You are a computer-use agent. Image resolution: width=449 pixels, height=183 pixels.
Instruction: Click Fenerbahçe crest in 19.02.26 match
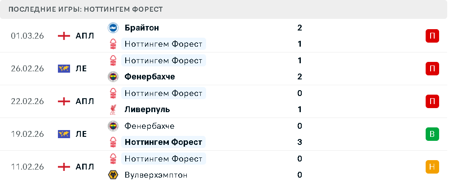113,126
